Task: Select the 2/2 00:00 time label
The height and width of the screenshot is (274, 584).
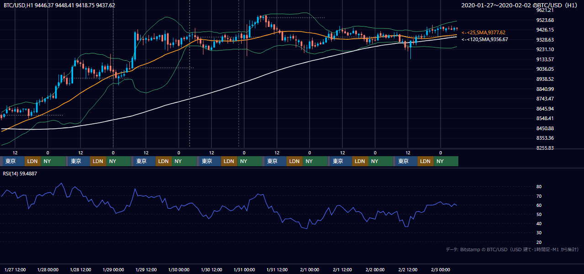Action: click(375, 269)
